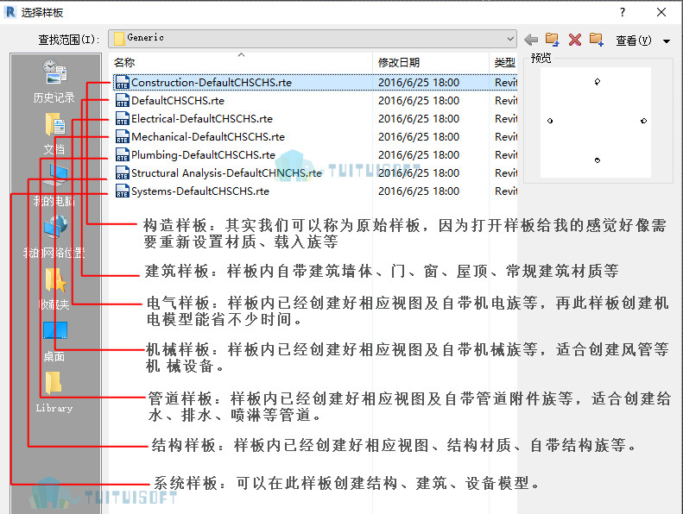Delete selected file with red X icon
This screenshot has width=683, height=514.
click(x=575, y=40)
